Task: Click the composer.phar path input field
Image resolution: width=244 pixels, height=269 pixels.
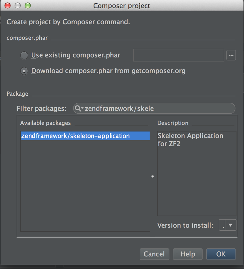Action: 179,55
